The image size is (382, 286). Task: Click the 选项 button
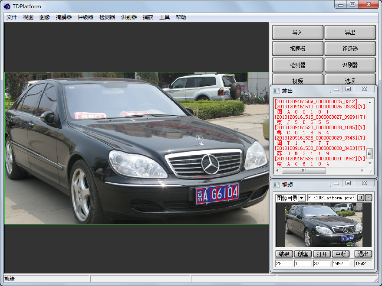[350, 80]
